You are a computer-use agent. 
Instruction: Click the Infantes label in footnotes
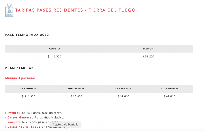point(14,113)
